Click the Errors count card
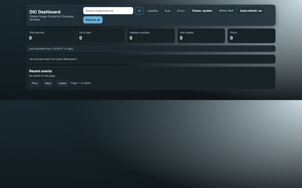 pyautogui.click(x=251, y=36)
